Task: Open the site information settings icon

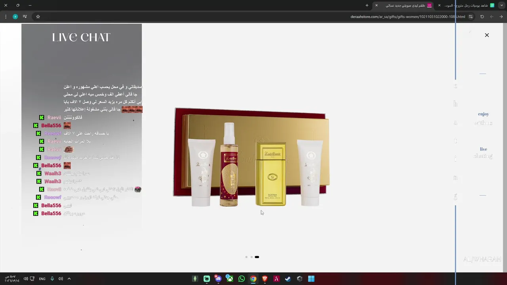Action: point(471,17)
